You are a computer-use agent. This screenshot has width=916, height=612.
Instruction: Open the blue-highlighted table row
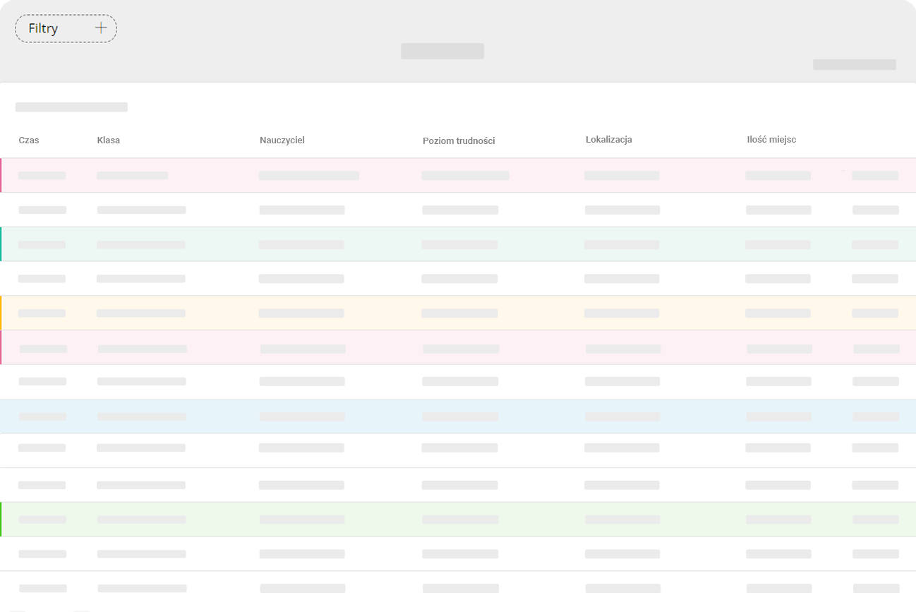point(458,416)
